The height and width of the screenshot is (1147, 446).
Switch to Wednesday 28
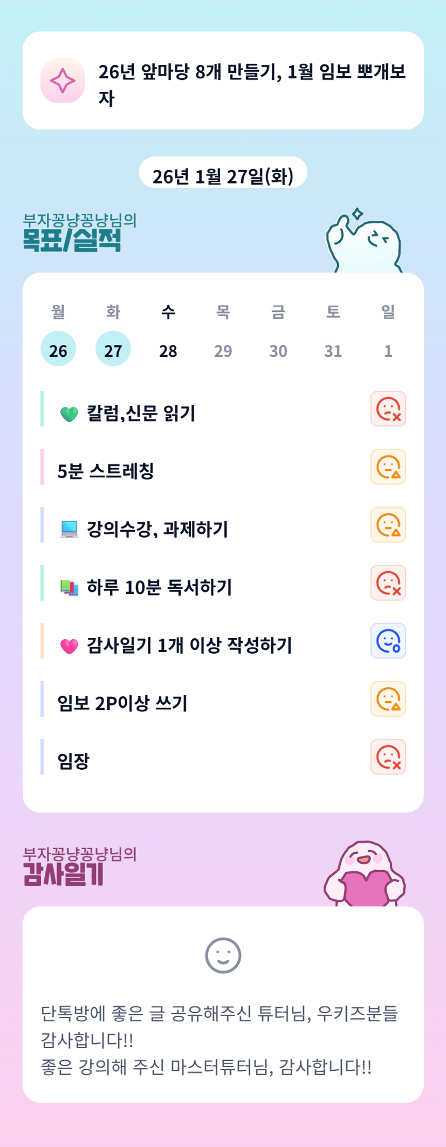coord(168,350)
